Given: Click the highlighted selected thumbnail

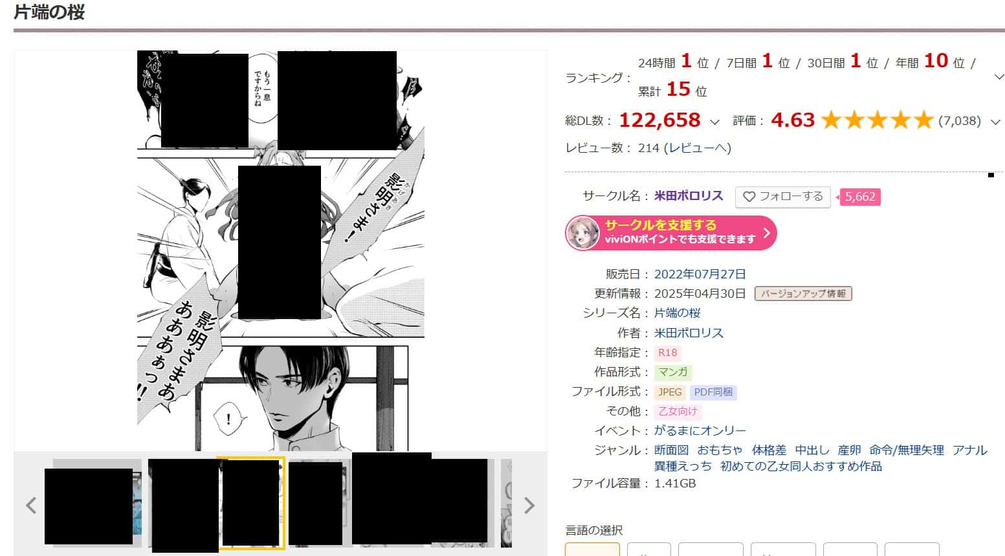Looking at the screenshot, I should [x=251, y=503].
